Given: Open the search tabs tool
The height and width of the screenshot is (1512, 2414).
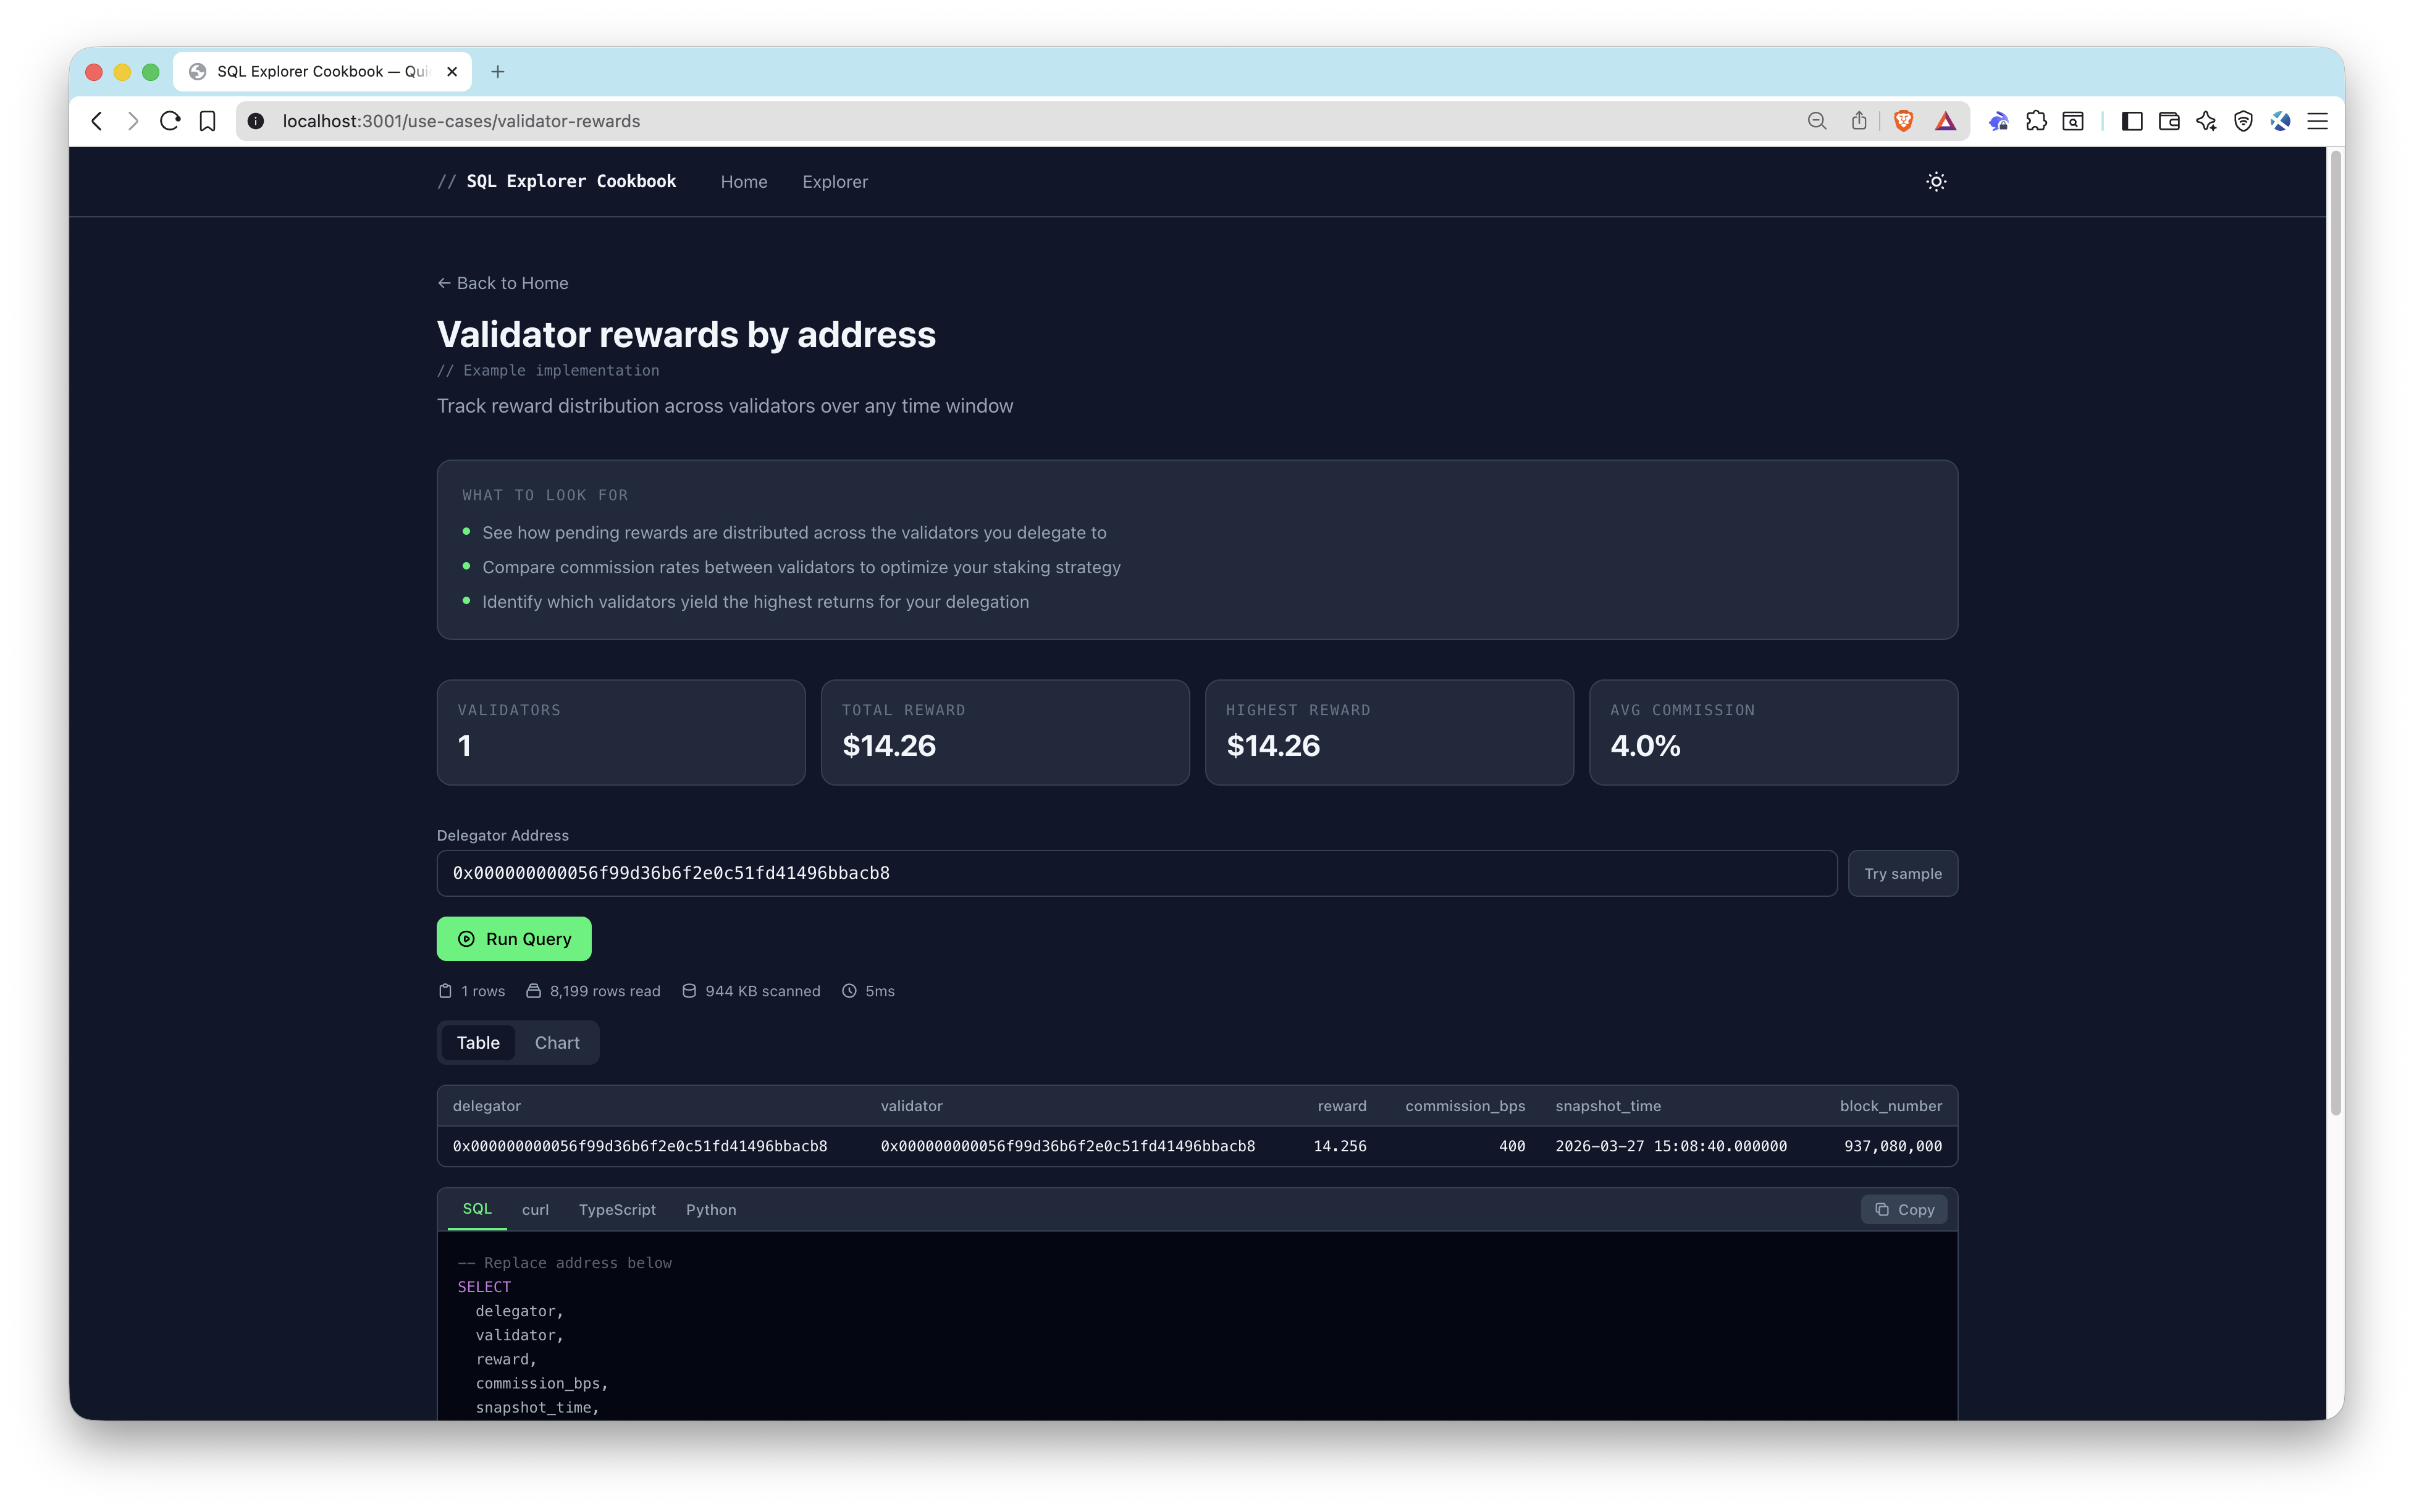Looking at the screenshot, I should click(2074, 121).
